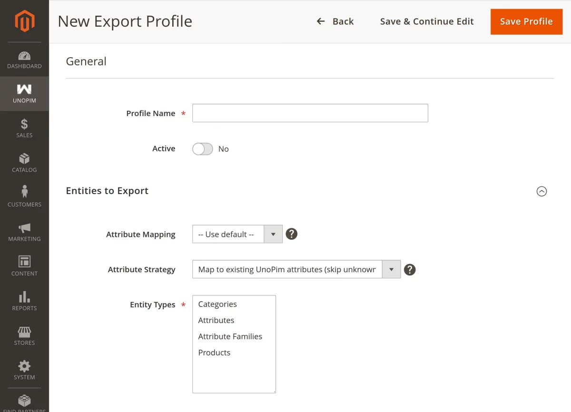Viewport: 571px width, 412px height.
Task: Open the Customers sidebar menu
Action: point(24,197)
